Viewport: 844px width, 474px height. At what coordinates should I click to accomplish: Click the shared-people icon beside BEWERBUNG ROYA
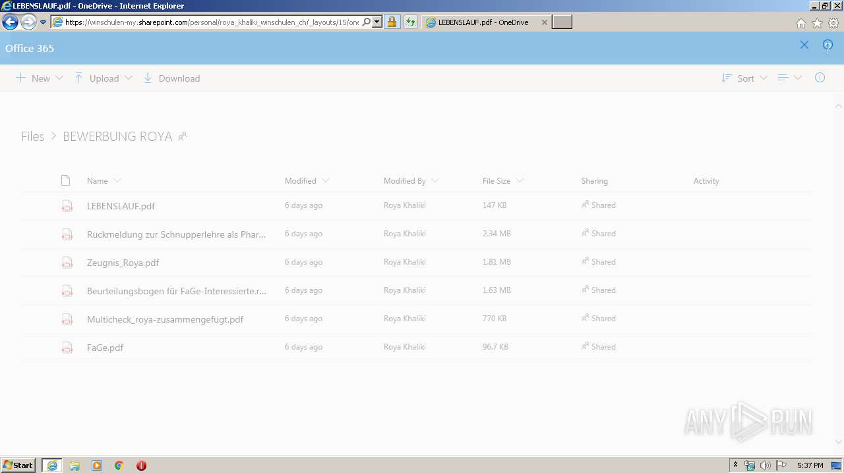[x=183, y=136]
